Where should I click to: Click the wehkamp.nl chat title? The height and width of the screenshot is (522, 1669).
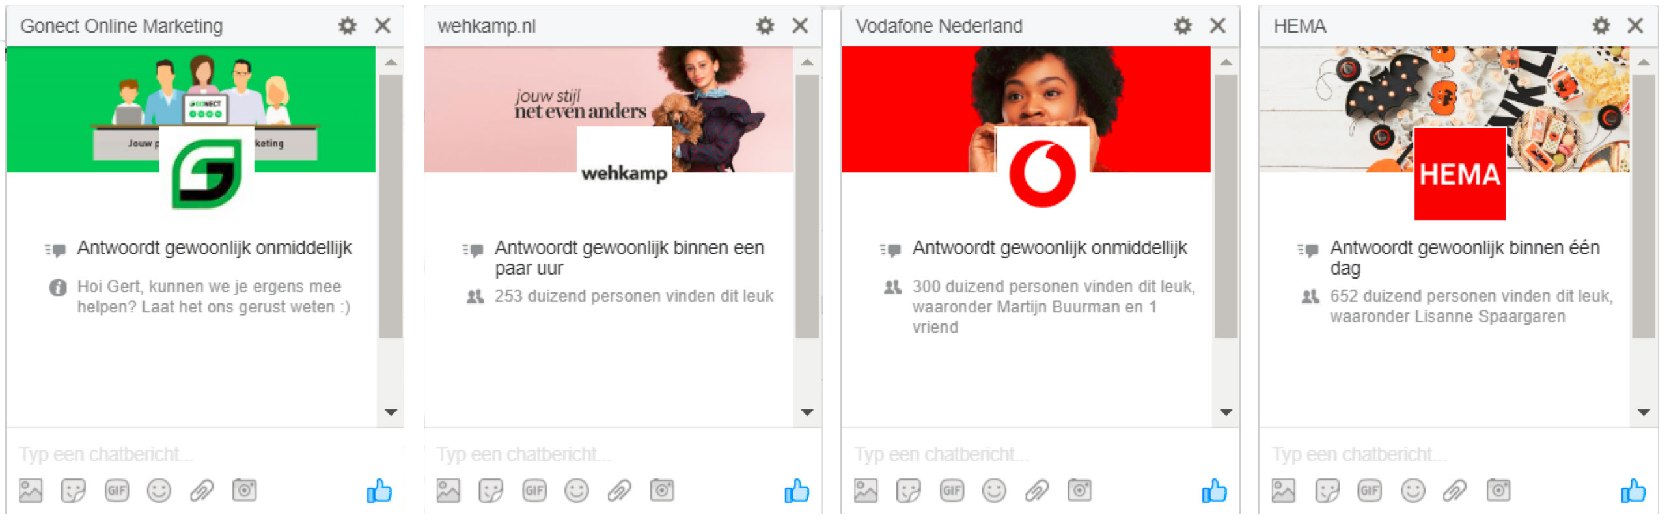pos(487,26)
